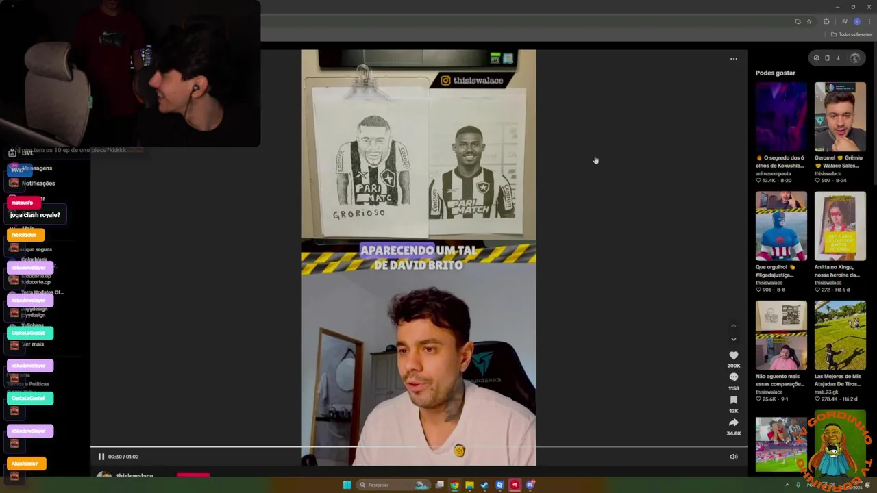The image size is (877, 493).
Task: Open 'Anitta no Xingu' video thumbnail
Action: click(840, 227)
